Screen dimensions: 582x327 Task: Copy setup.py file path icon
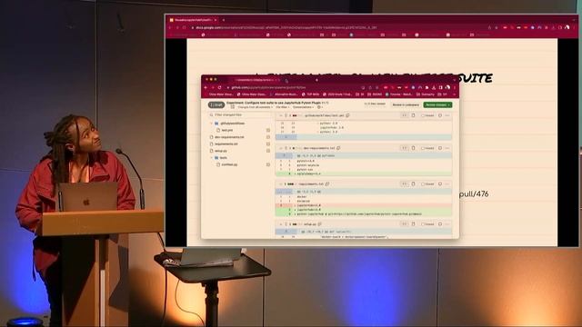(320, 224)
